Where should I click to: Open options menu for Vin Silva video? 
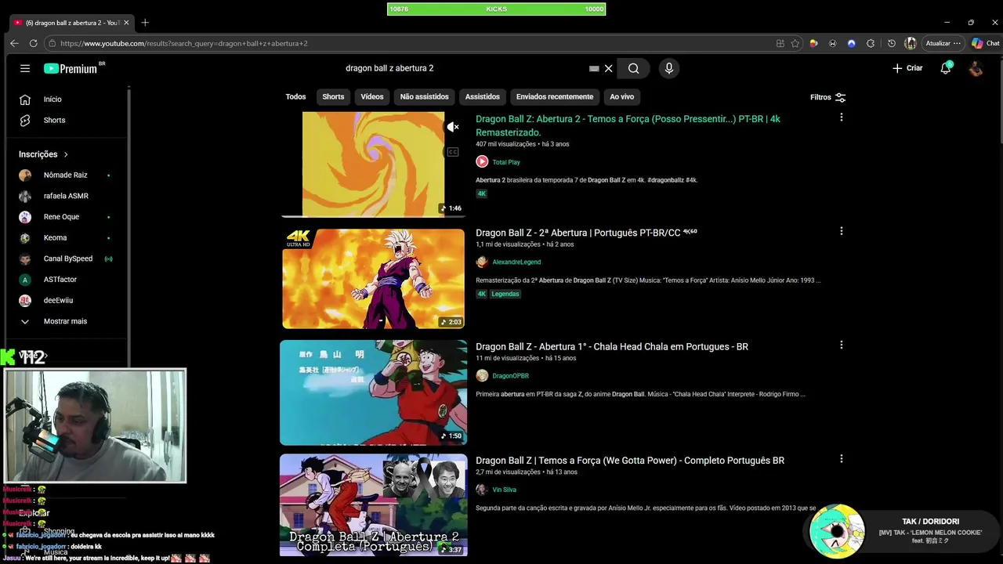(x=842, y=458)
